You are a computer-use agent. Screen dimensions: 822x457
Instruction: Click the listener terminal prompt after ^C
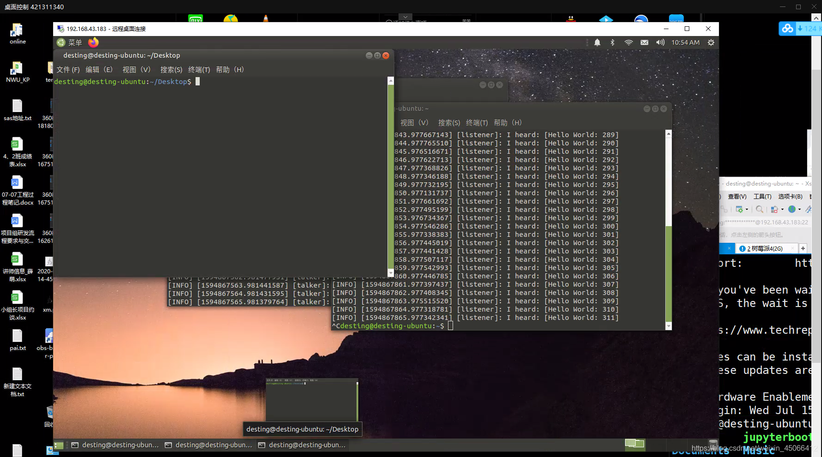tap(393, 326)
